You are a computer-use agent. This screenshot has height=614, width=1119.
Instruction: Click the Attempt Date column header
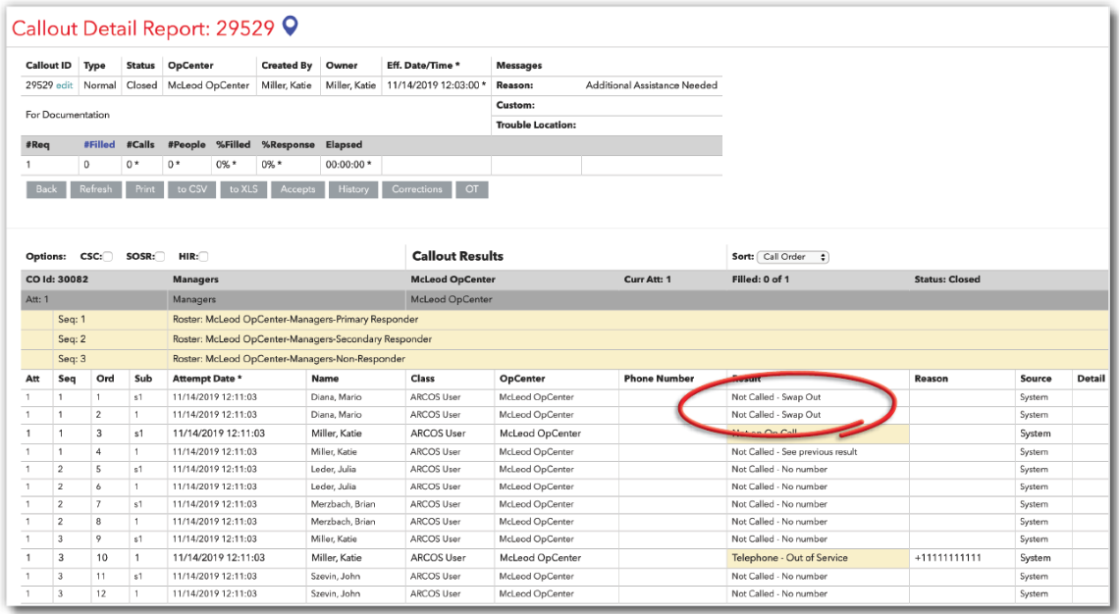[207, 379]
